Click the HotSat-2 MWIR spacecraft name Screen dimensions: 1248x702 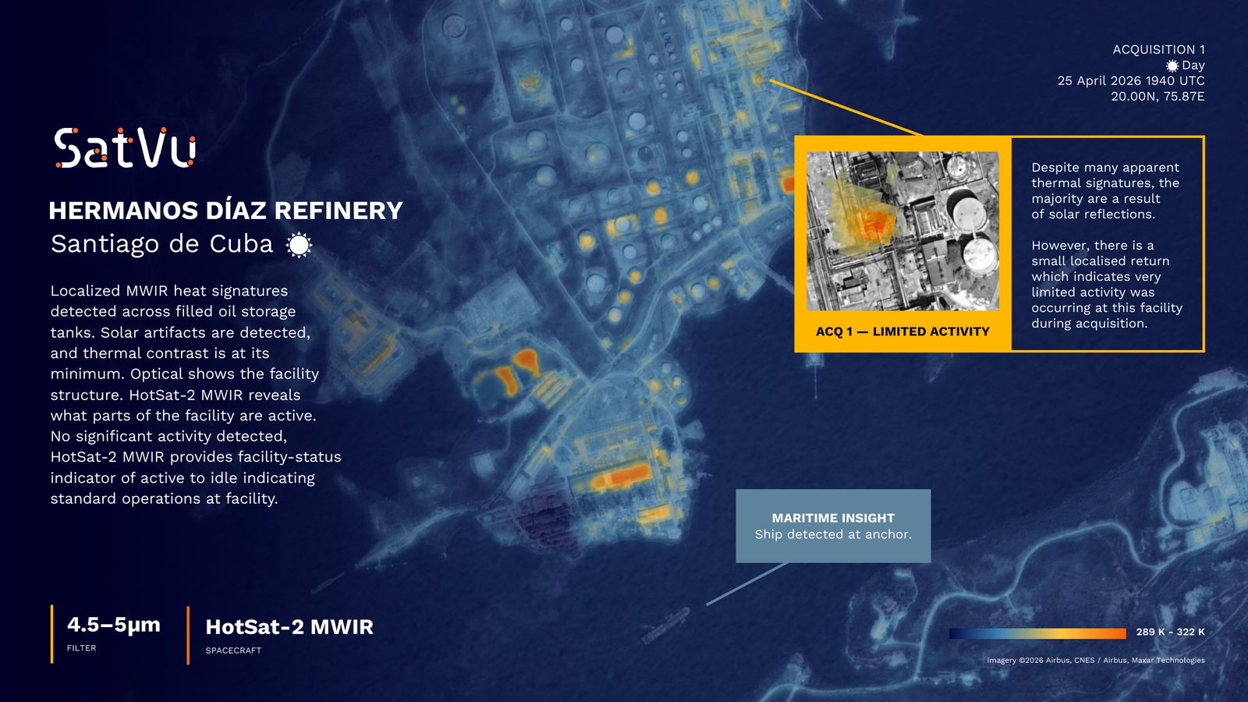coord(289,627)
